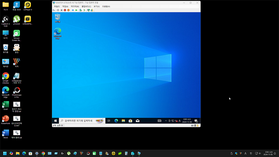Select the Fix it folder on host desktop
Screen dimensions: 279x157
[6, 6]
